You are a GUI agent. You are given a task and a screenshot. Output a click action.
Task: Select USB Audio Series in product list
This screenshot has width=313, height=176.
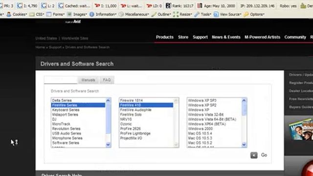(x=78, y=133)
